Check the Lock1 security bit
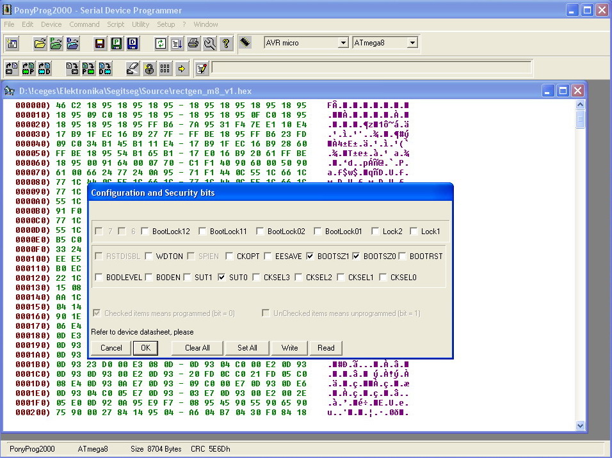This screenshot has height=458, width=612. pos(414,232)
